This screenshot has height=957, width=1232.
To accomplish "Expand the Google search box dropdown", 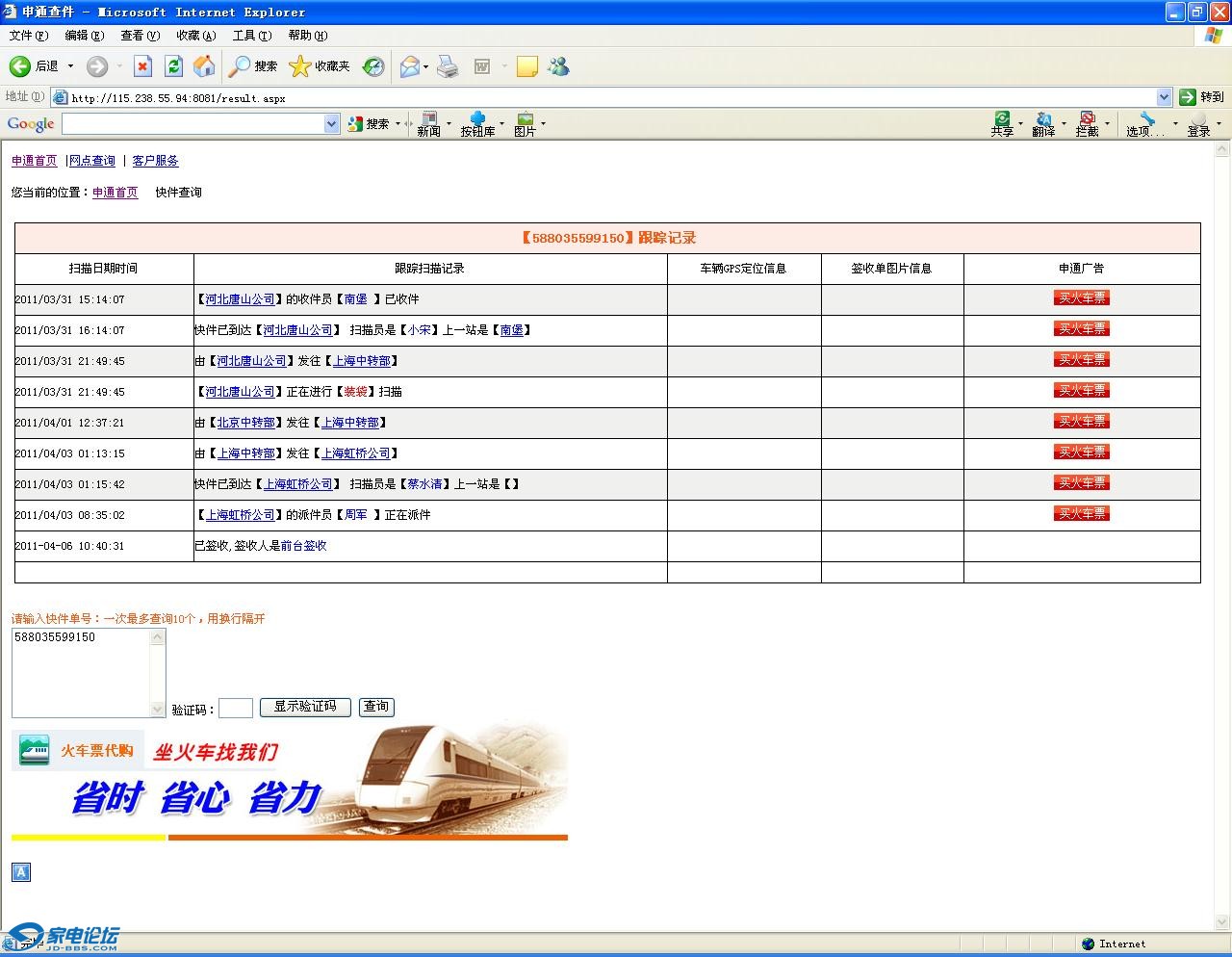I will pos(332,124).
